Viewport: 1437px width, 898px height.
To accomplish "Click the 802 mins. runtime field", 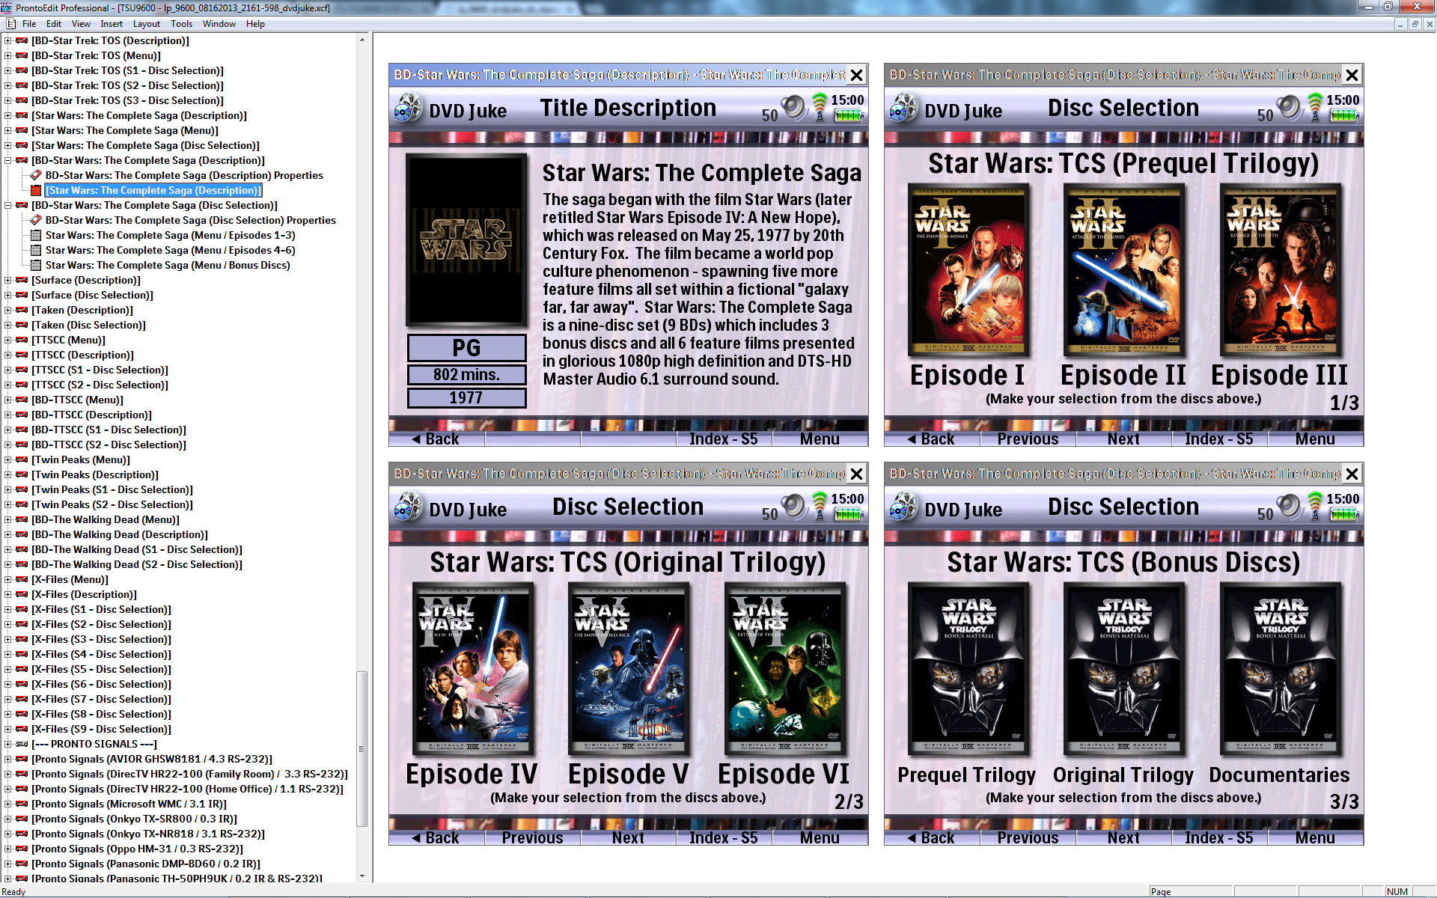I will click(466, 375).
